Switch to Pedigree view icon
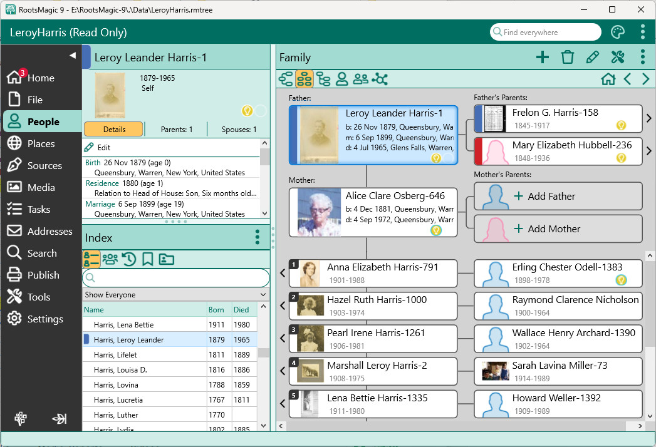 click(x=286, y=79)
